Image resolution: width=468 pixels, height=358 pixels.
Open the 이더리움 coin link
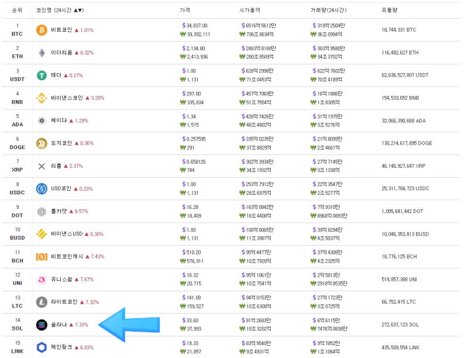pos(61,53)
